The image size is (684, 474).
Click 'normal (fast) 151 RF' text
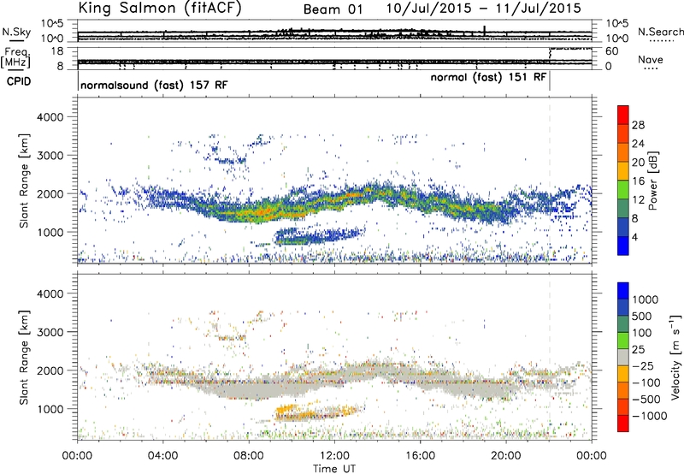488,77
